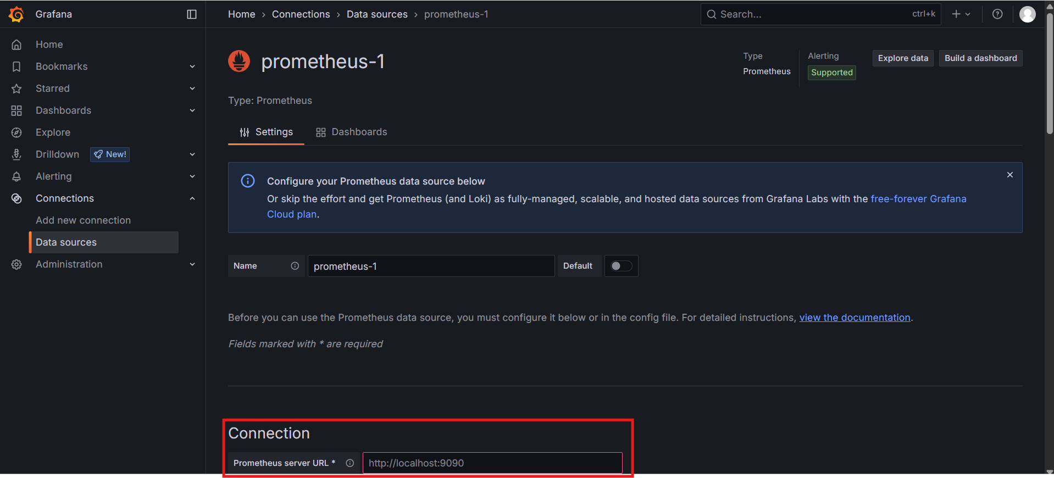Screen dimensions: 1054x478
Task: Click the Grafana logo icon
Action: click(16, 14)
